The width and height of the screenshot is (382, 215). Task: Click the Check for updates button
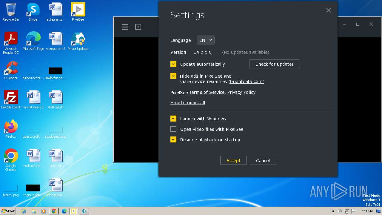275,64
